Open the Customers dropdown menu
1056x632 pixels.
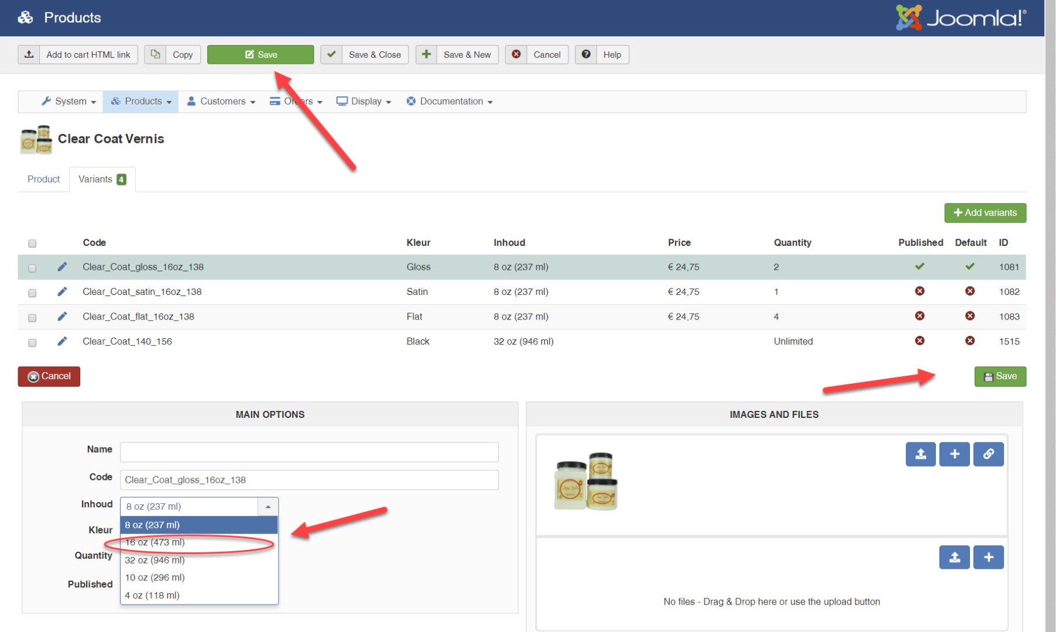(x=221, y=101)
